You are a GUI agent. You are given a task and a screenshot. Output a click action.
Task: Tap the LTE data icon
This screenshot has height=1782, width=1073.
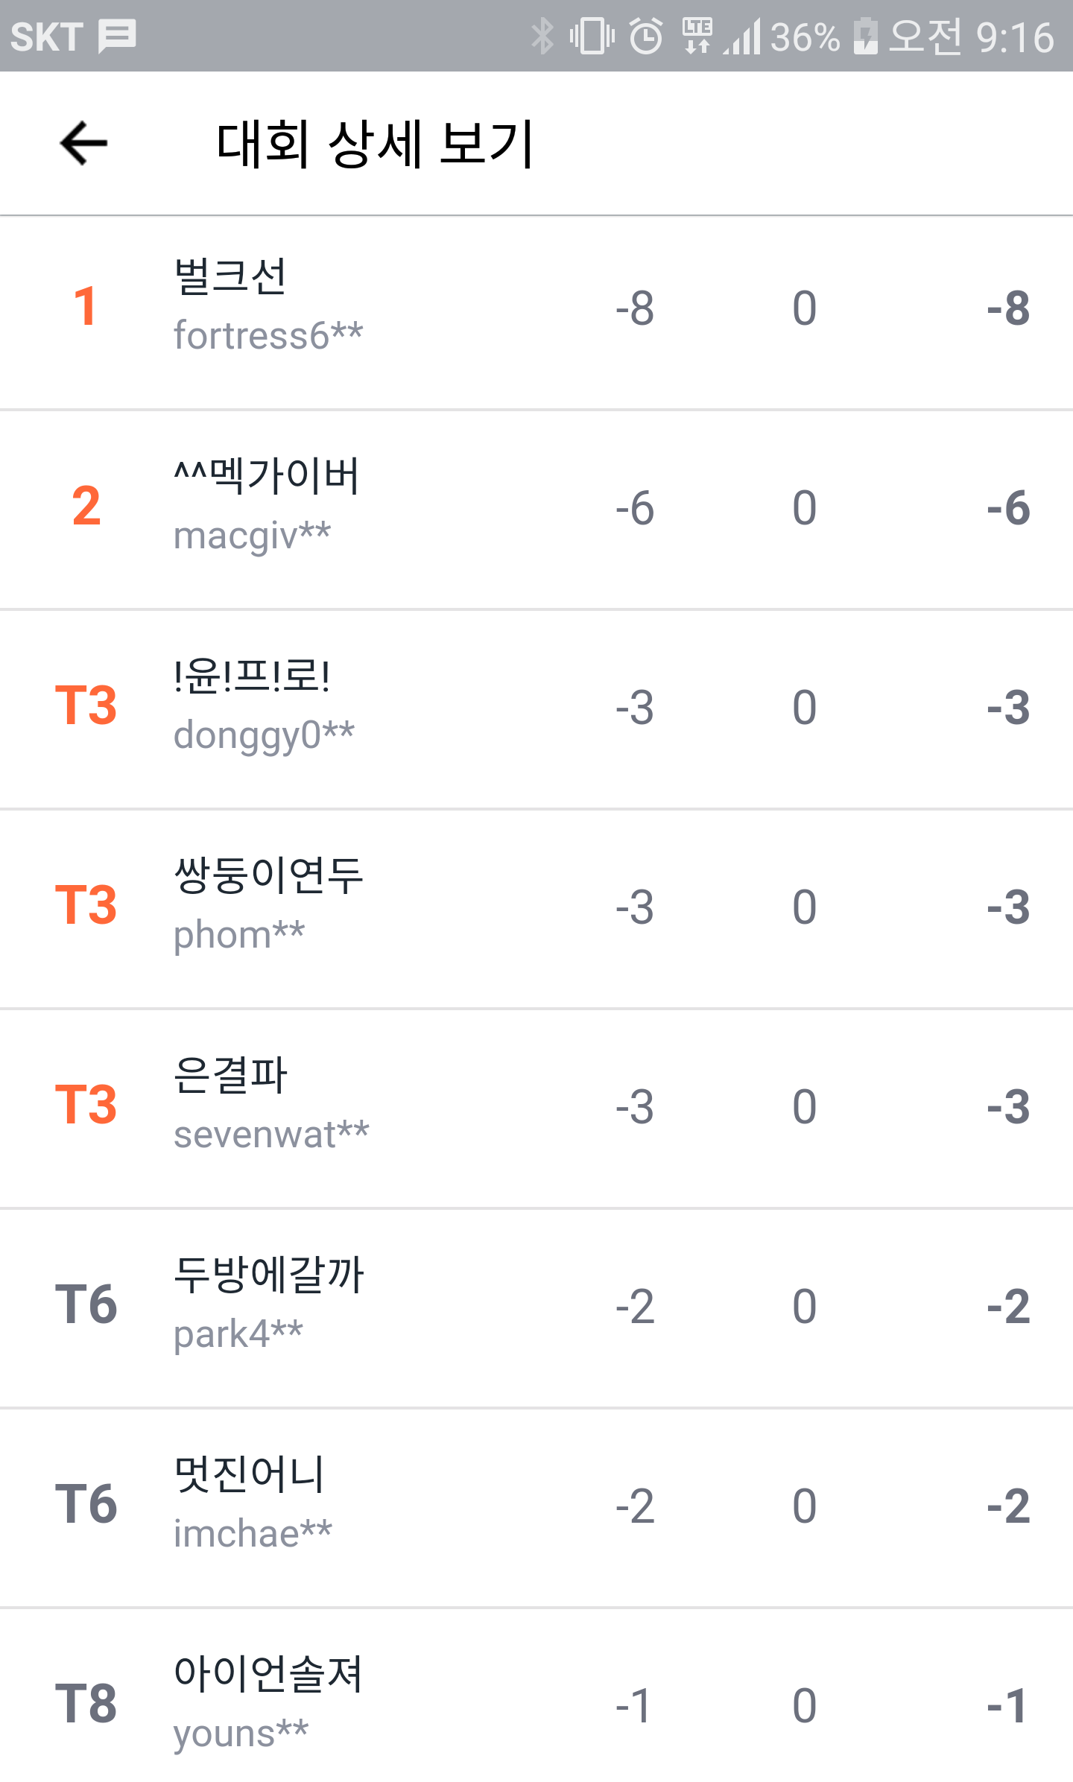pos(697,36)
